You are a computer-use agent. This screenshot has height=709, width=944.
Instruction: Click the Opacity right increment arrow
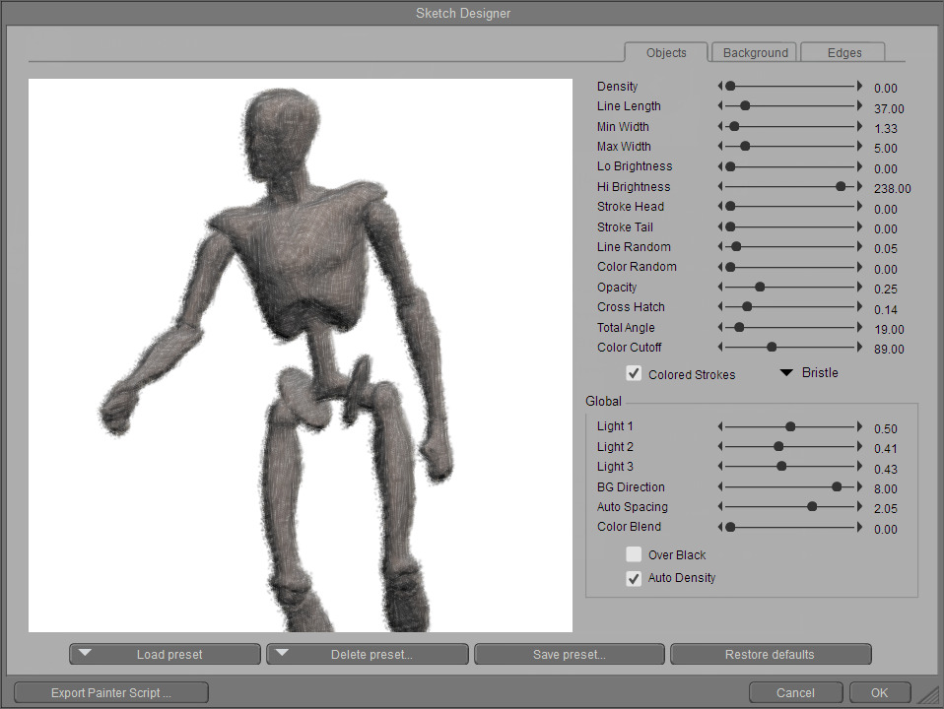(x=859, y=288)
